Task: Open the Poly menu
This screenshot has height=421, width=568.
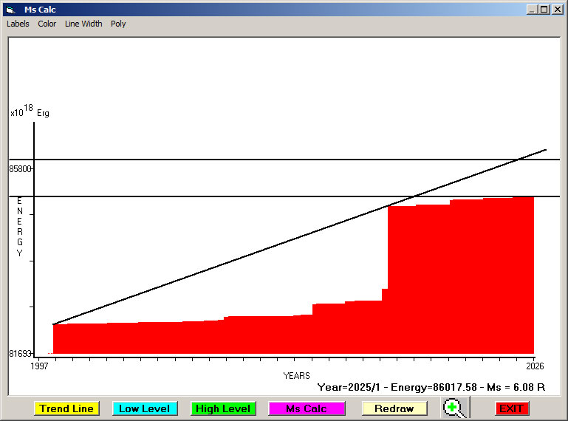Action: (x=118, y=24)
